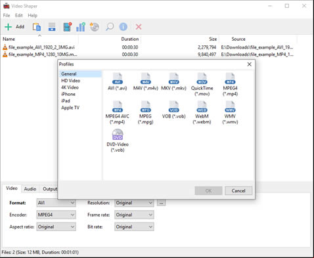This screenshot has width=314, height=258.
Task: Select the General profile category
Action: [80, 74]
